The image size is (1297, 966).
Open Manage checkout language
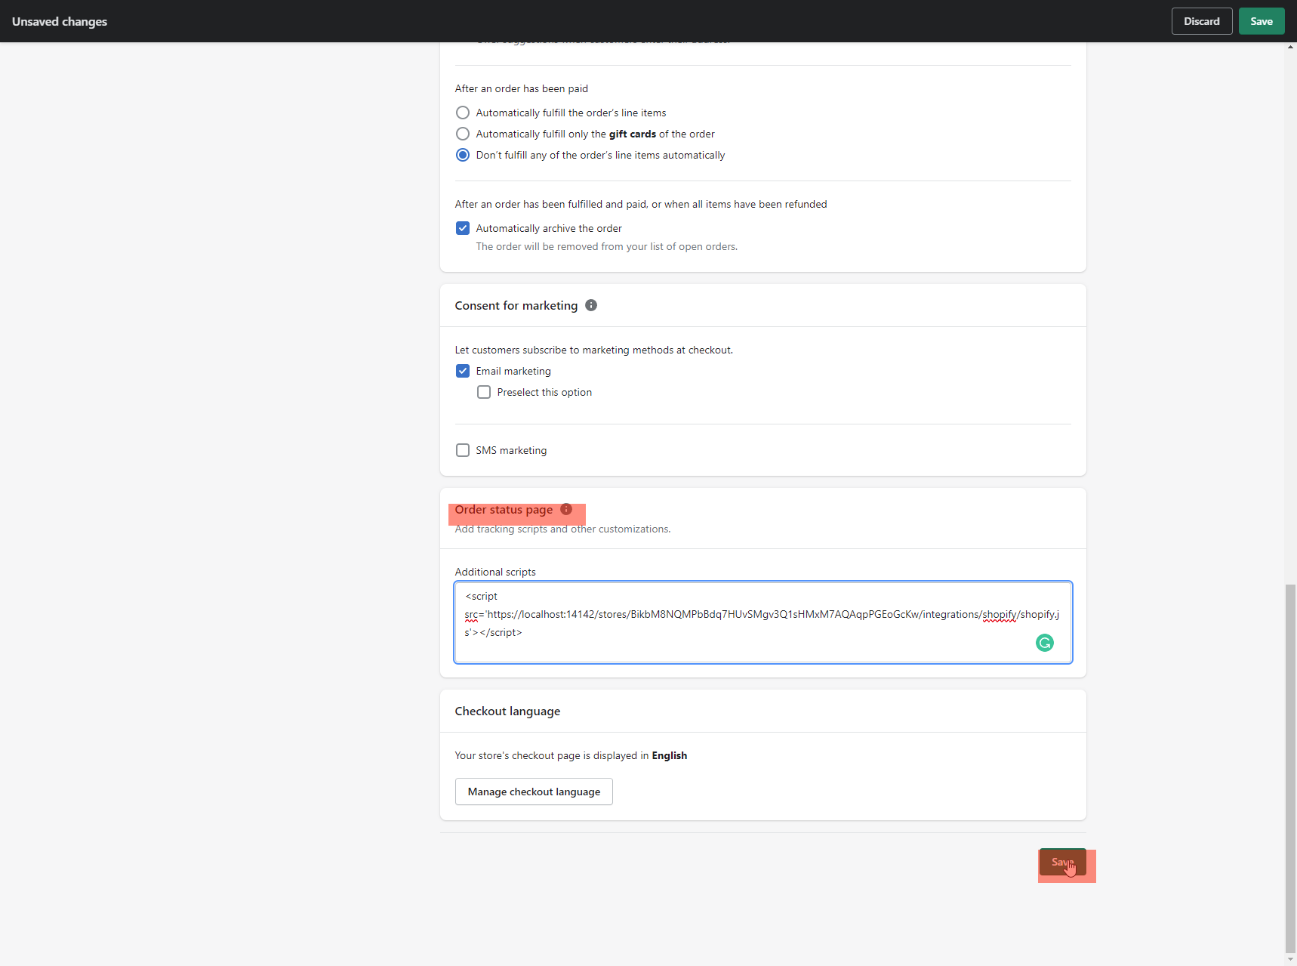(x=534, y=792)
